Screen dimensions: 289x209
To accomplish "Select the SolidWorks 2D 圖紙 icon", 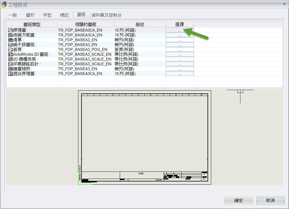I will point(11,54).
